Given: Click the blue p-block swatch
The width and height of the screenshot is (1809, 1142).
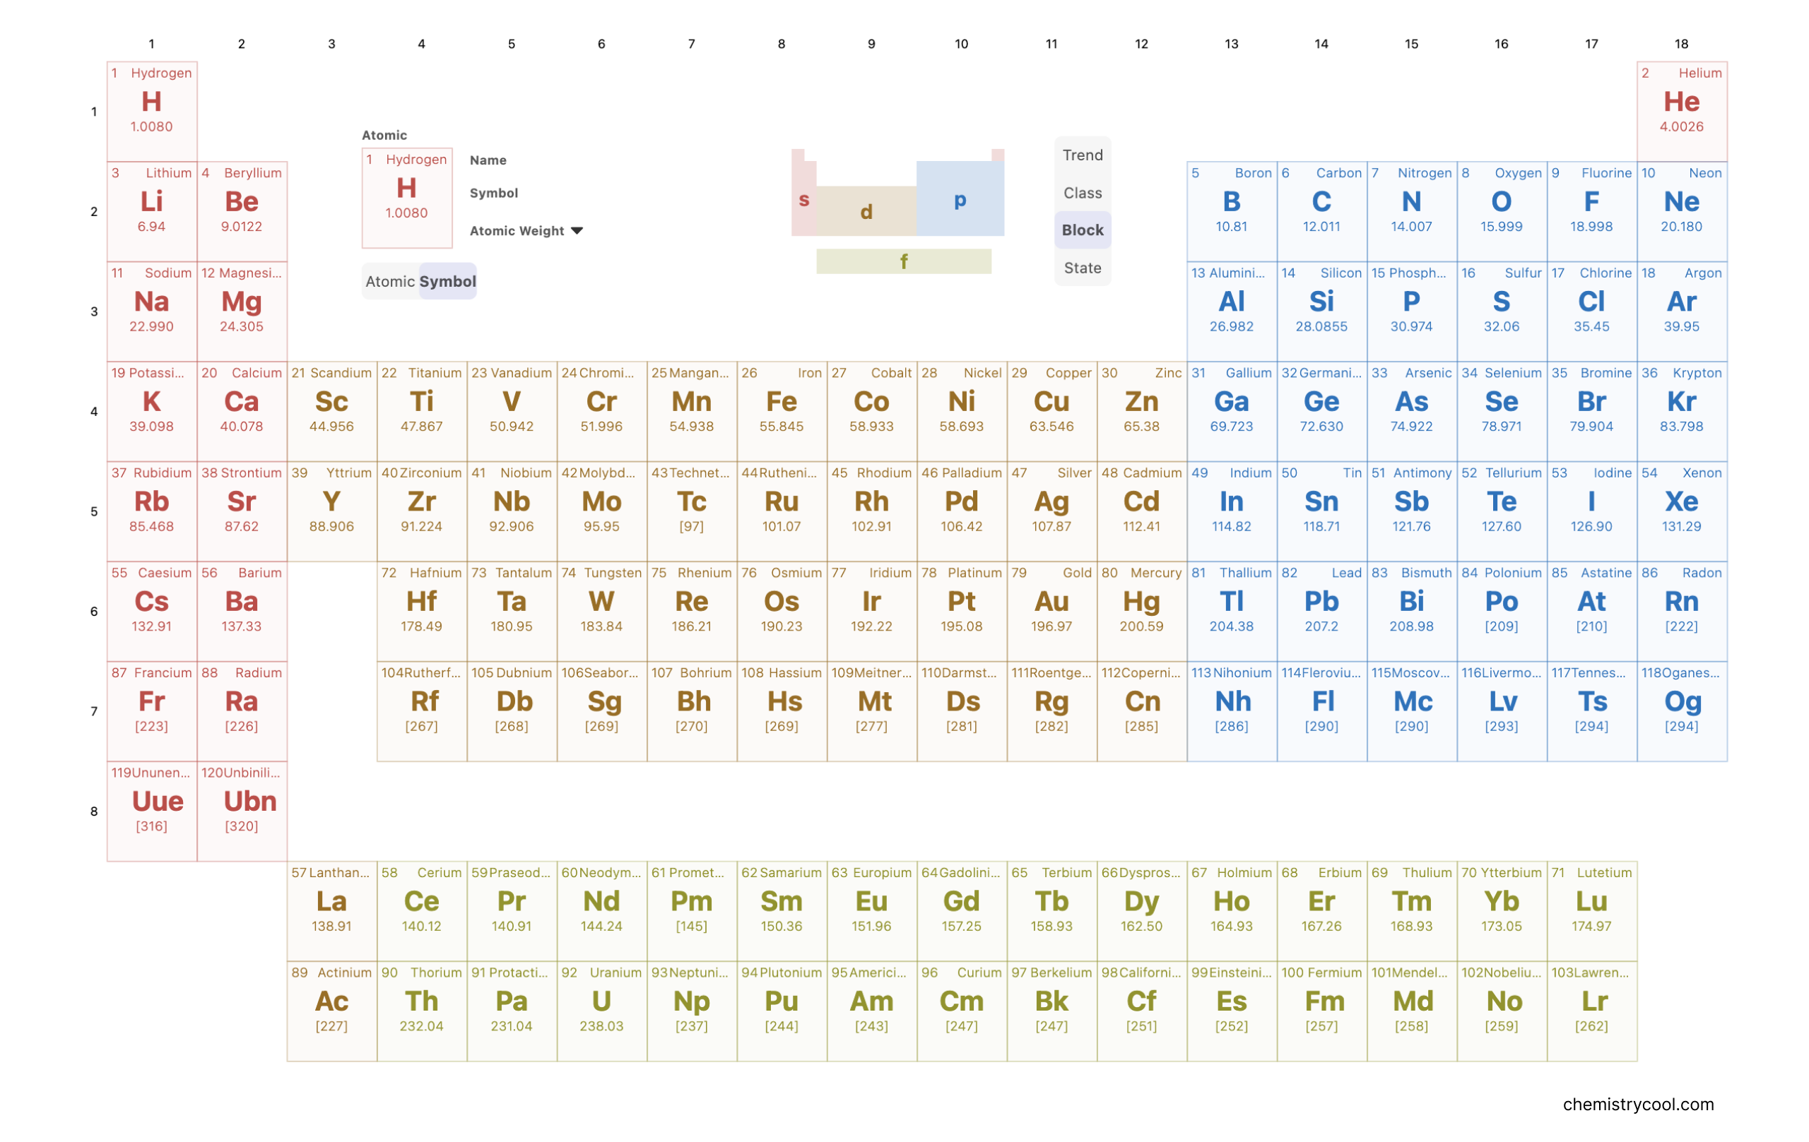Looking at the screenshot, I should pos(960,199).
